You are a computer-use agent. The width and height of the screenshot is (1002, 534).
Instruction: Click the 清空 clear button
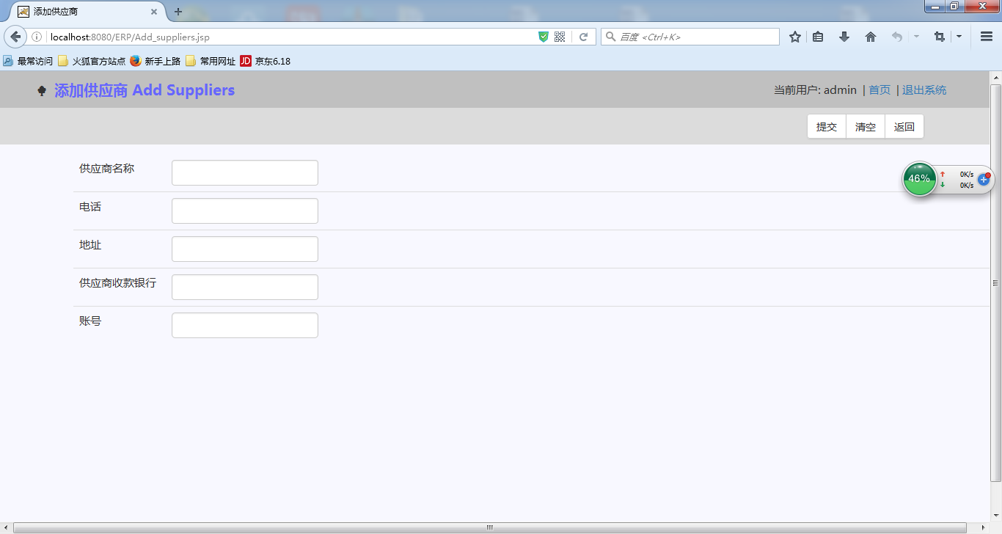866,127
